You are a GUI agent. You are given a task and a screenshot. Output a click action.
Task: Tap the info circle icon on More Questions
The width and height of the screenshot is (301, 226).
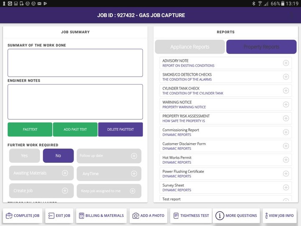(219, 216)
